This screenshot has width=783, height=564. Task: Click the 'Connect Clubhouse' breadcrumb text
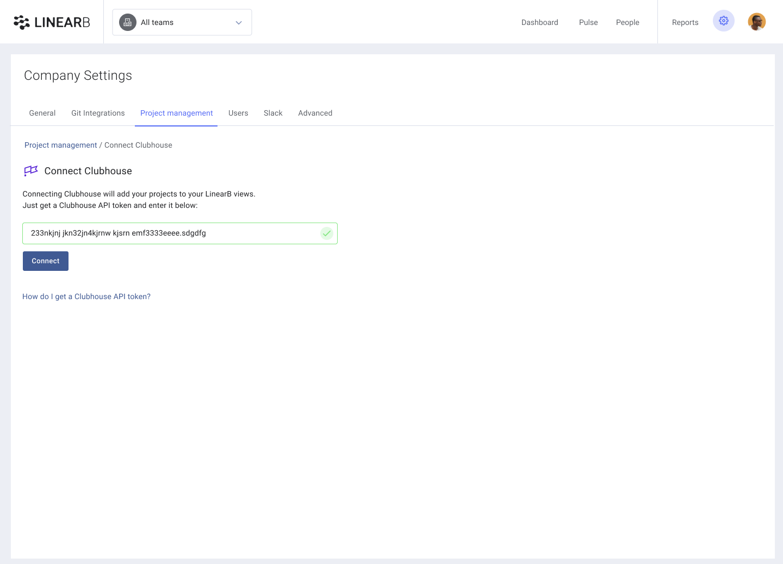point(138,145)
